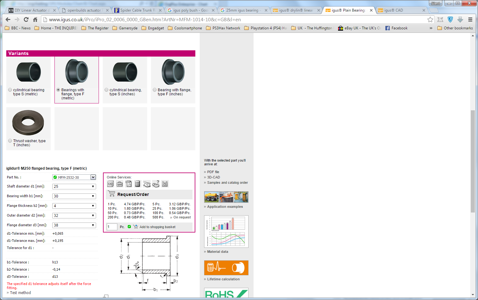
Task: Open the Material data link
Action: (x=218, y=252)
